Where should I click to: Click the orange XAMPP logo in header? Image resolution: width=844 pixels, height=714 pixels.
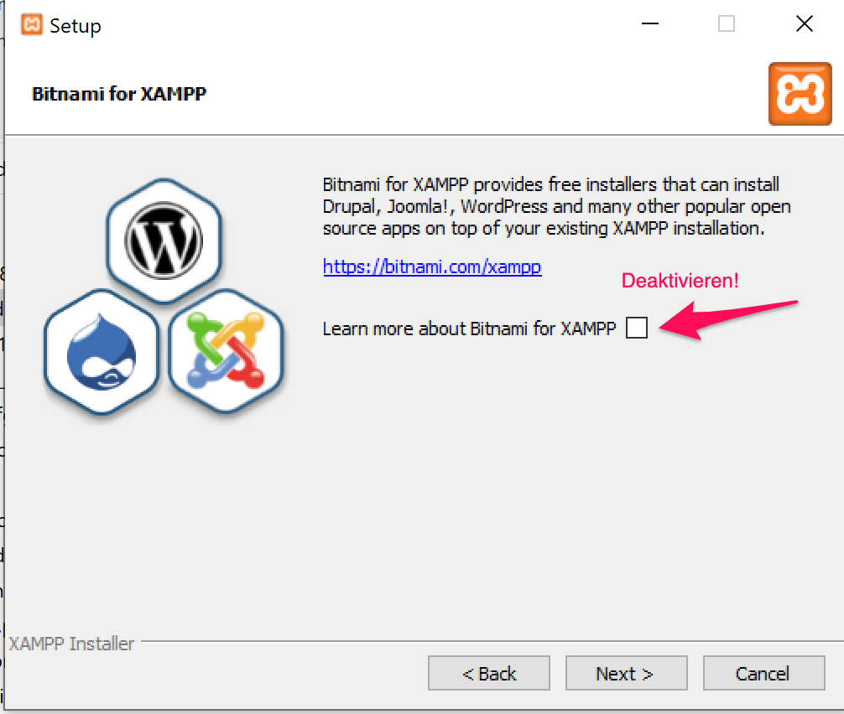(800, 94)
